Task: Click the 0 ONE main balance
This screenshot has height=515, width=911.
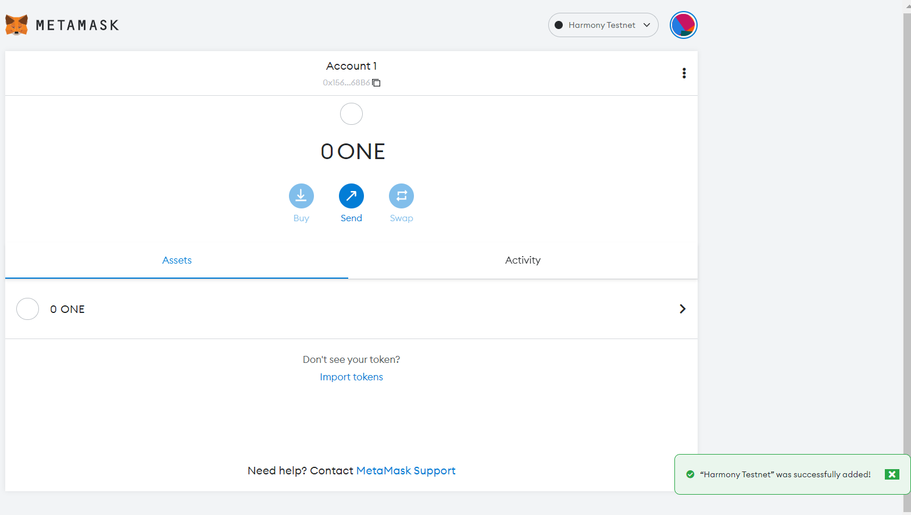Action: [353, 152]
